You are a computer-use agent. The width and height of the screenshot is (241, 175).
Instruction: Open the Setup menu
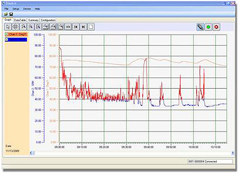pos(15,8)
